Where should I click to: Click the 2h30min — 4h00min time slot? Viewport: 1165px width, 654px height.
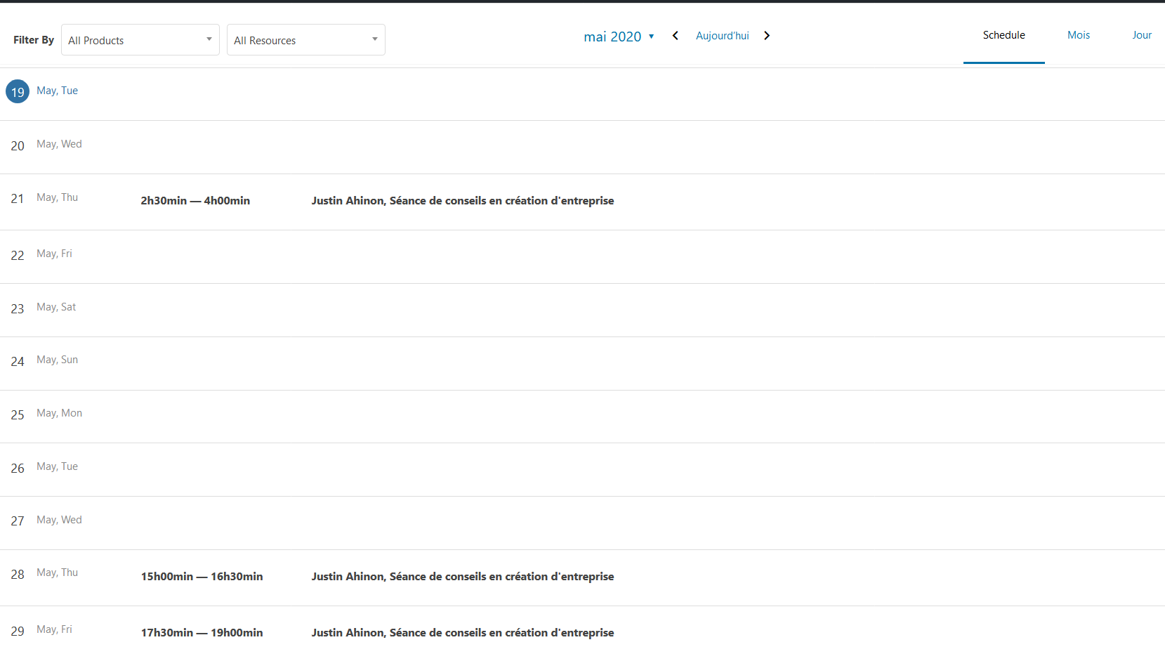(195, 201)
